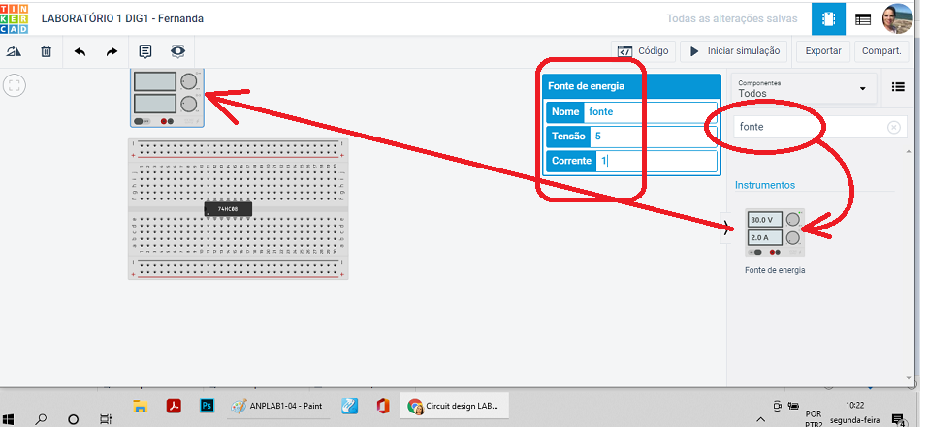Viewport: 928px width, 427px height.
Task: Click the Tinkercad logo
Action: point(16,17)
